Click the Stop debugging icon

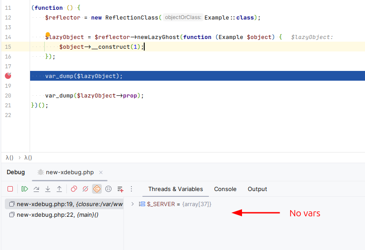10,189
